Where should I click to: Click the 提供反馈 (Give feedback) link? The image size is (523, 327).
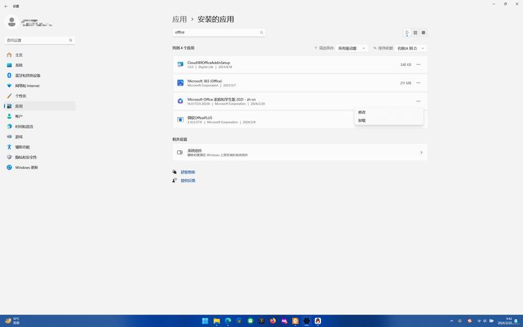[188, 181]
